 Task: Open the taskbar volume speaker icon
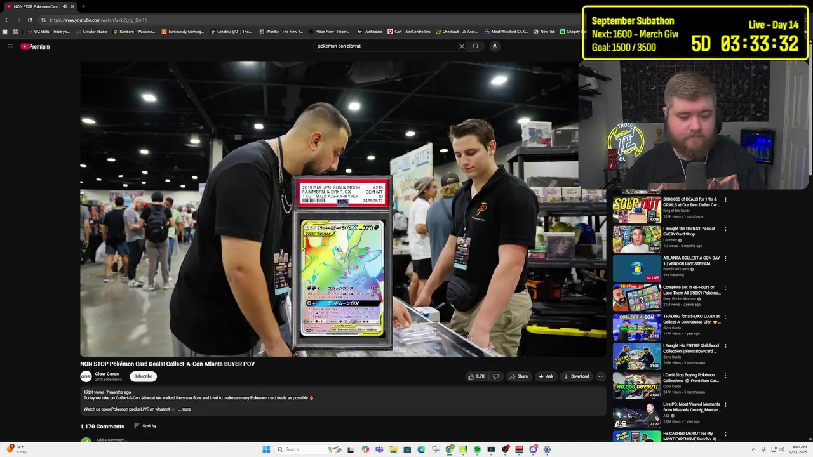click(782, 449)
